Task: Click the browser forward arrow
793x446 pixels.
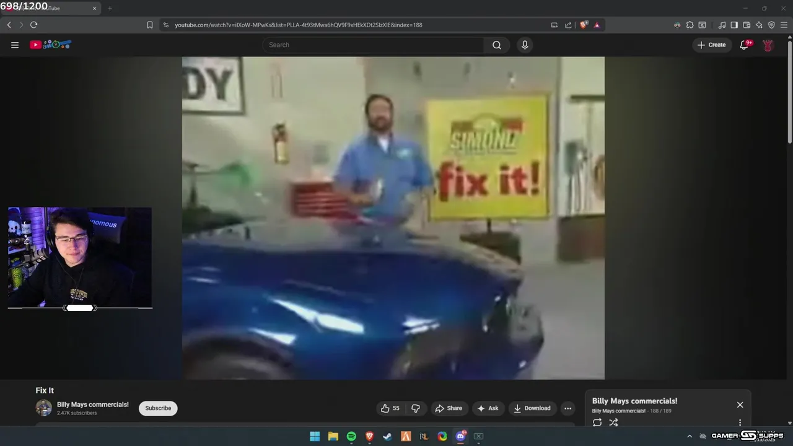Action: (x=21, y=25)
